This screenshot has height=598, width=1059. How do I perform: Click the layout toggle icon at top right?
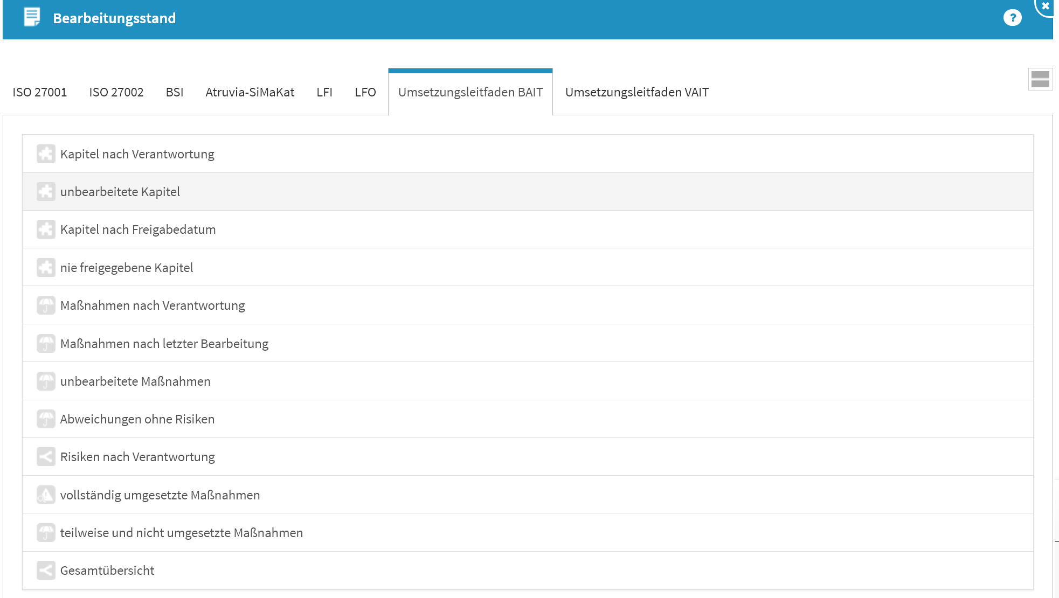pyautogui.click(x=1040, y=79)
